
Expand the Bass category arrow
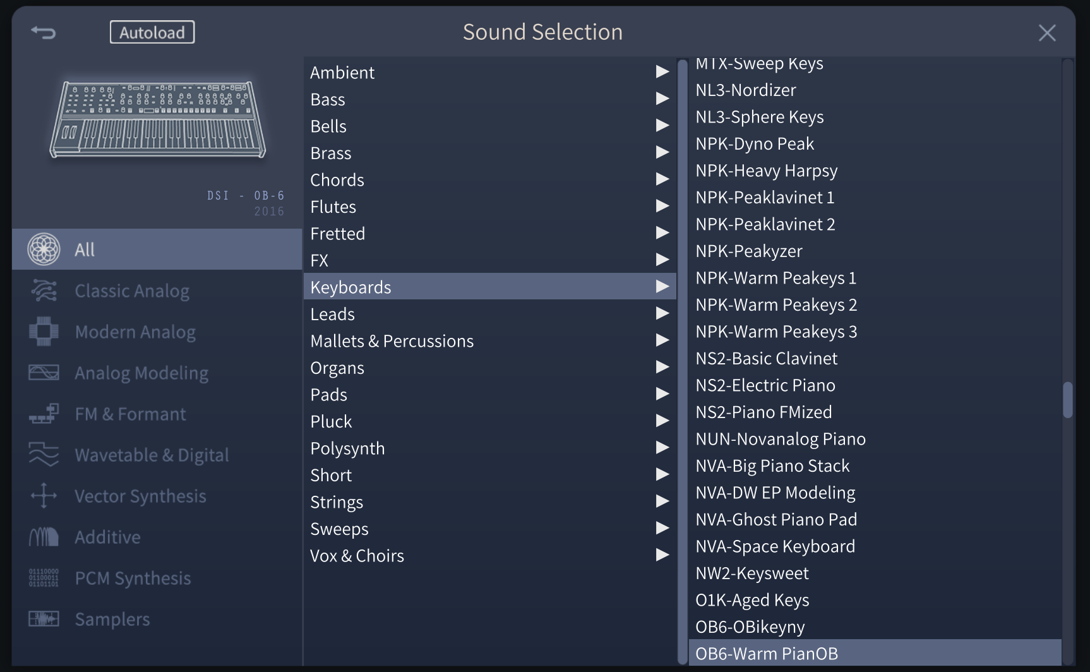click(662, 99)
